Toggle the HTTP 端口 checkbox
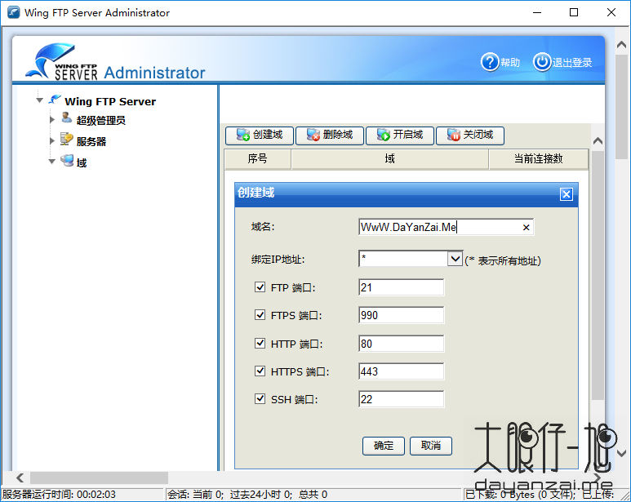631x502 pixels. coord(260,343)
